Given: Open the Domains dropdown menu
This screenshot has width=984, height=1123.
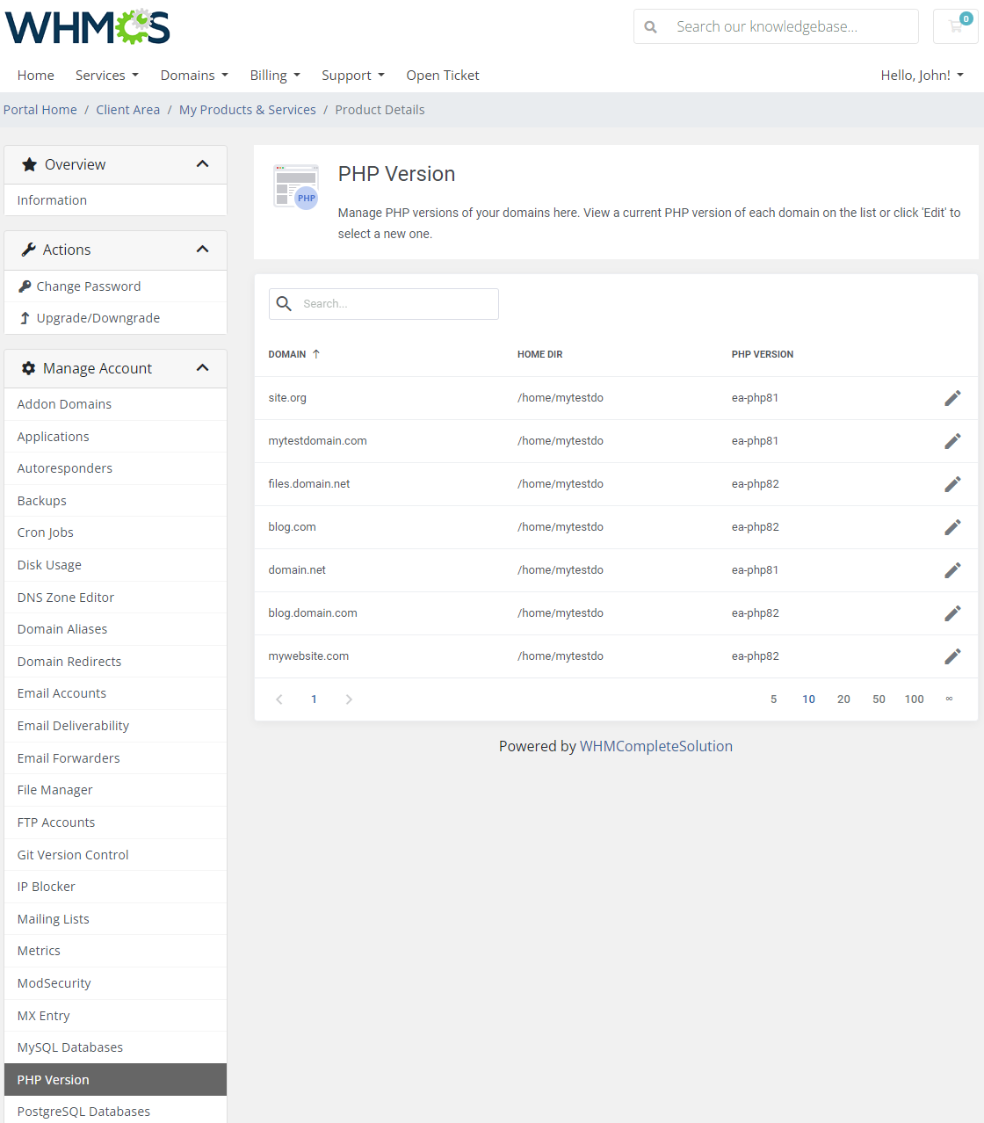Looking at the screenshot, I should [194, 76].
